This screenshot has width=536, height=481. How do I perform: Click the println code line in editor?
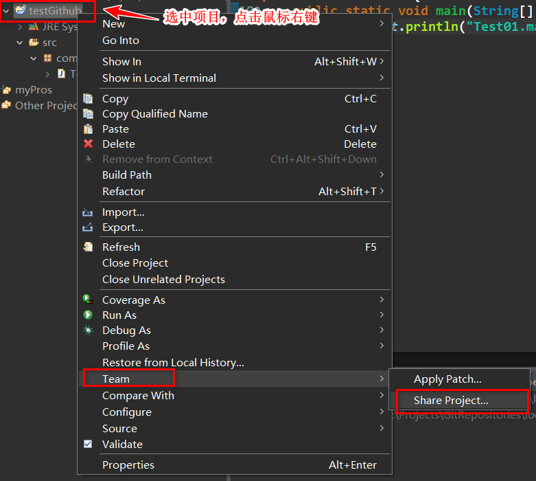[464, 27]
